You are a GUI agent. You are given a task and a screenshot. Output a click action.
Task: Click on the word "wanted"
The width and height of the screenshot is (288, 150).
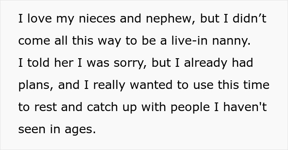[x=151, y=85]
